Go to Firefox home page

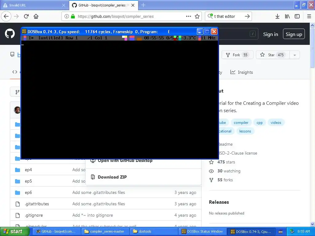pyautogui.click(x=36, y=16)
